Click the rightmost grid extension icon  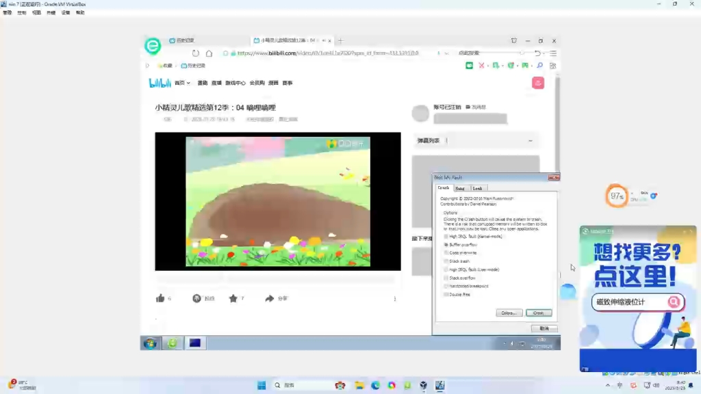point(553,66)
